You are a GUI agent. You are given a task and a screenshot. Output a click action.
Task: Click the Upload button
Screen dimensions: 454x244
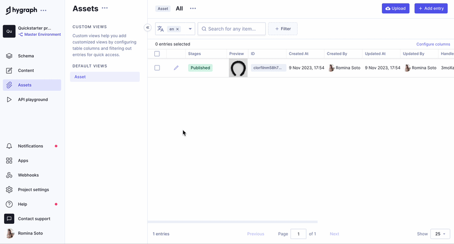point(395,9)
